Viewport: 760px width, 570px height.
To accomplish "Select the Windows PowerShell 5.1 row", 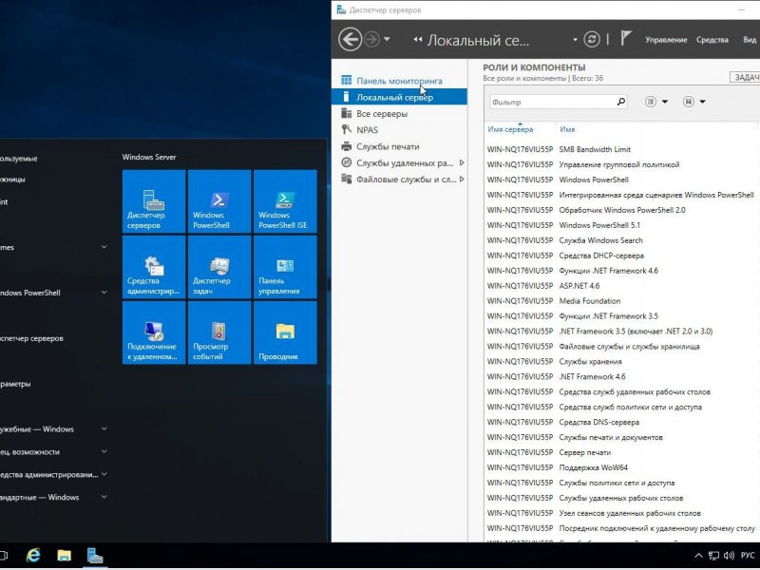I will pyautogui.click(x=621, y=225).
